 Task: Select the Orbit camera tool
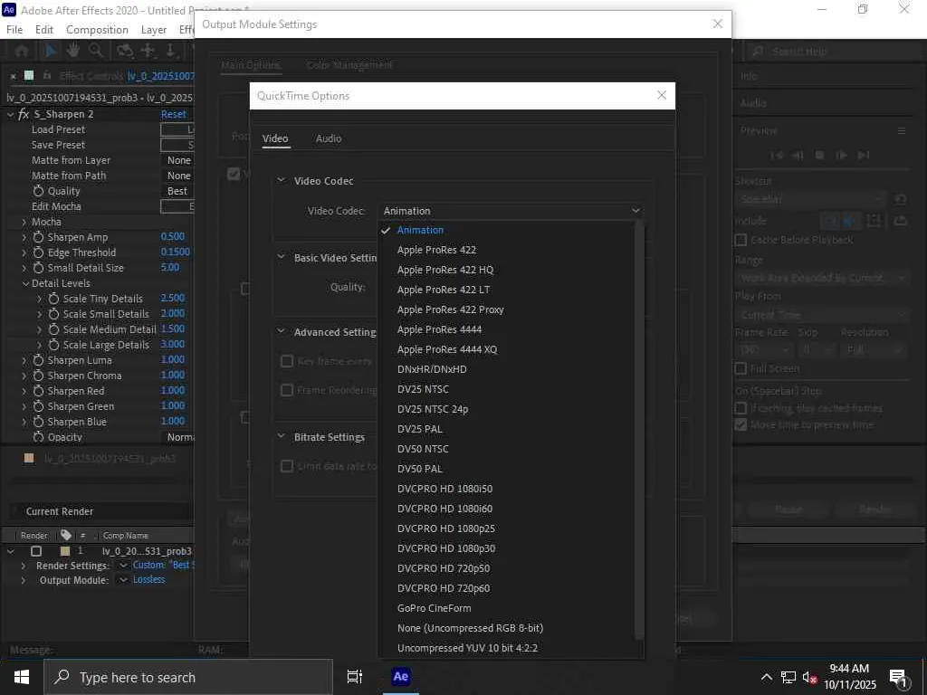click(x=124, y=51)
